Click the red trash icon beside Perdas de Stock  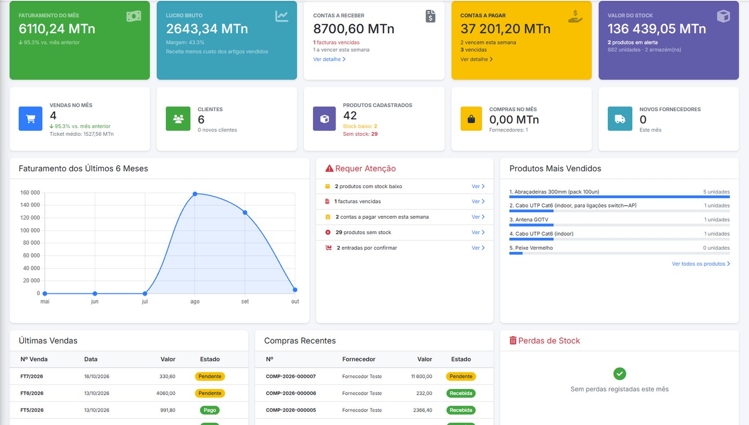[x=513, y=341]
